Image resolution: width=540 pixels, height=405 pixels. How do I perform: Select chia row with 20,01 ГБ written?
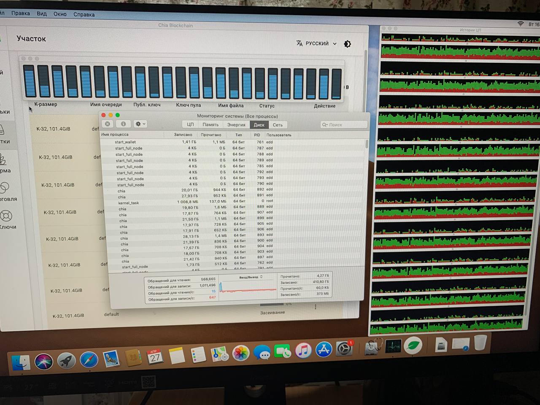235,190
